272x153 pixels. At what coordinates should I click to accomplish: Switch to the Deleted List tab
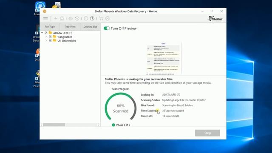click(x=90, y=27)
